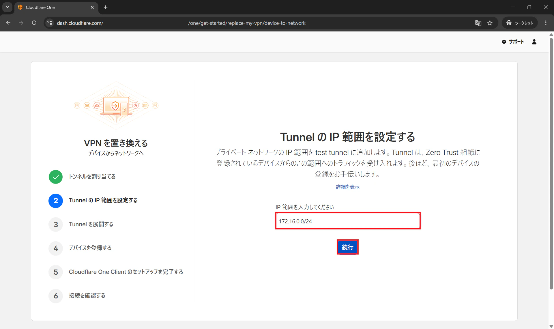The image size is (554, 329).
Task: Select step デバイスを登録する
Action: coord(90,248)
